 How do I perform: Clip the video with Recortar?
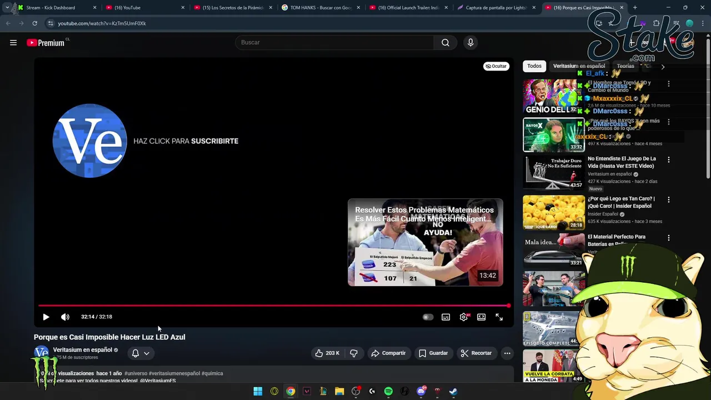coord(476,353)
